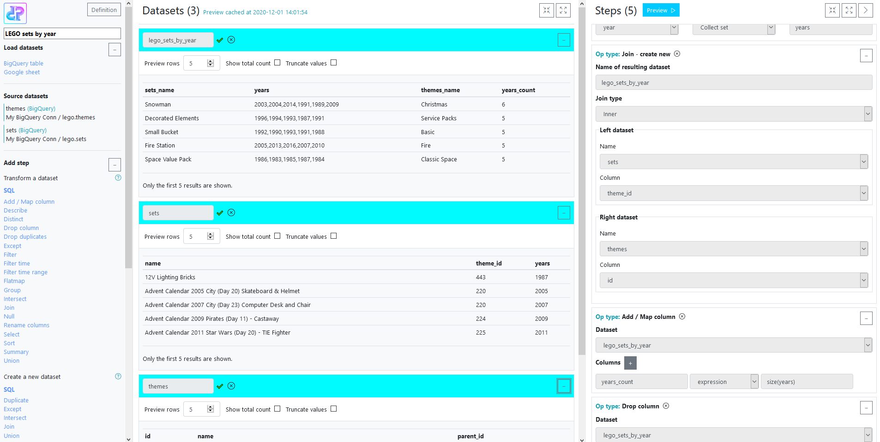Enable Truncate values for the themes dataset
This screenshot has width=880, height=442.
click(x=334, y=409)
